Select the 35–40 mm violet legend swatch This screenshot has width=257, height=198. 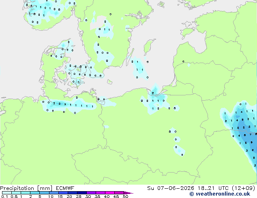tap(101, 193)
